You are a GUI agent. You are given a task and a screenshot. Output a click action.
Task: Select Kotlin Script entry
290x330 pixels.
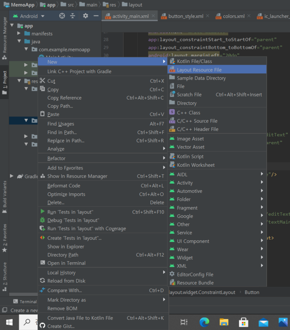point(217,156)
